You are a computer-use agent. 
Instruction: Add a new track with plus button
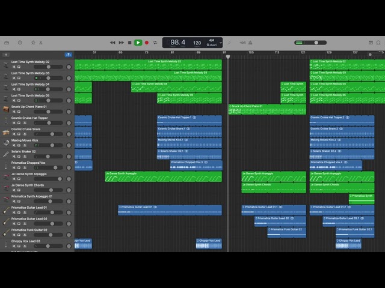6,55
